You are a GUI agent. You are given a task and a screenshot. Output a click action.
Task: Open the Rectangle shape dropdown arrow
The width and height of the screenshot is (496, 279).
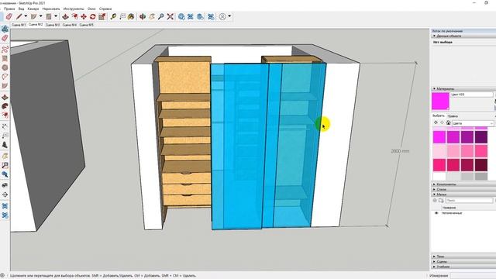(56, 16)
